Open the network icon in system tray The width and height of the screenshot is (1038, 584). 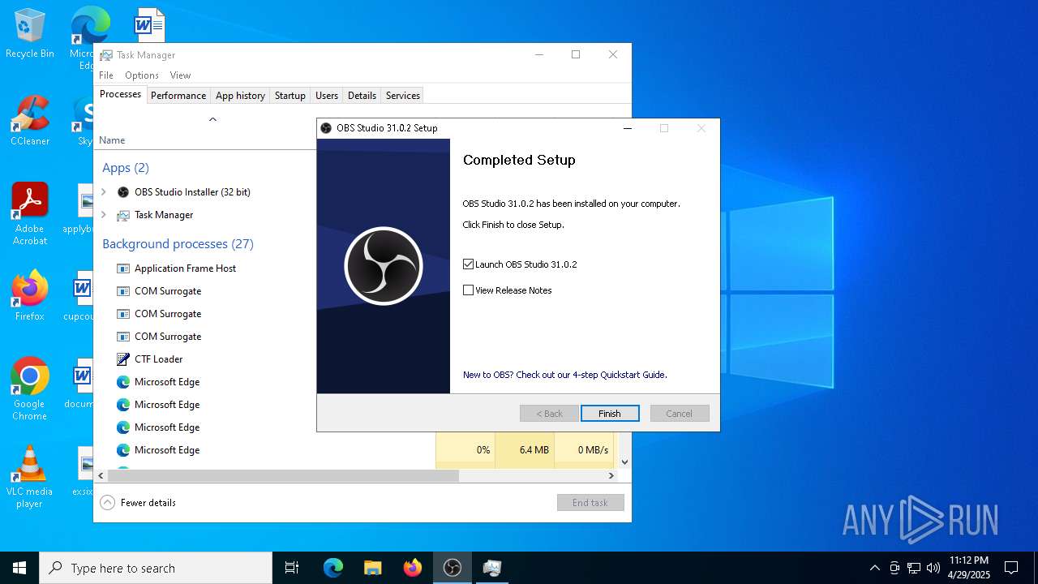pos(914,568)
